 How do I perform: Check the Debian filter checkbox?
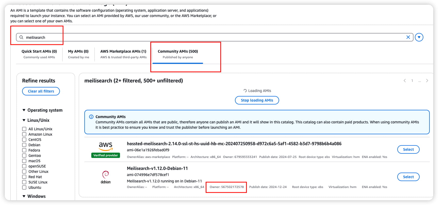coord(24,145)
